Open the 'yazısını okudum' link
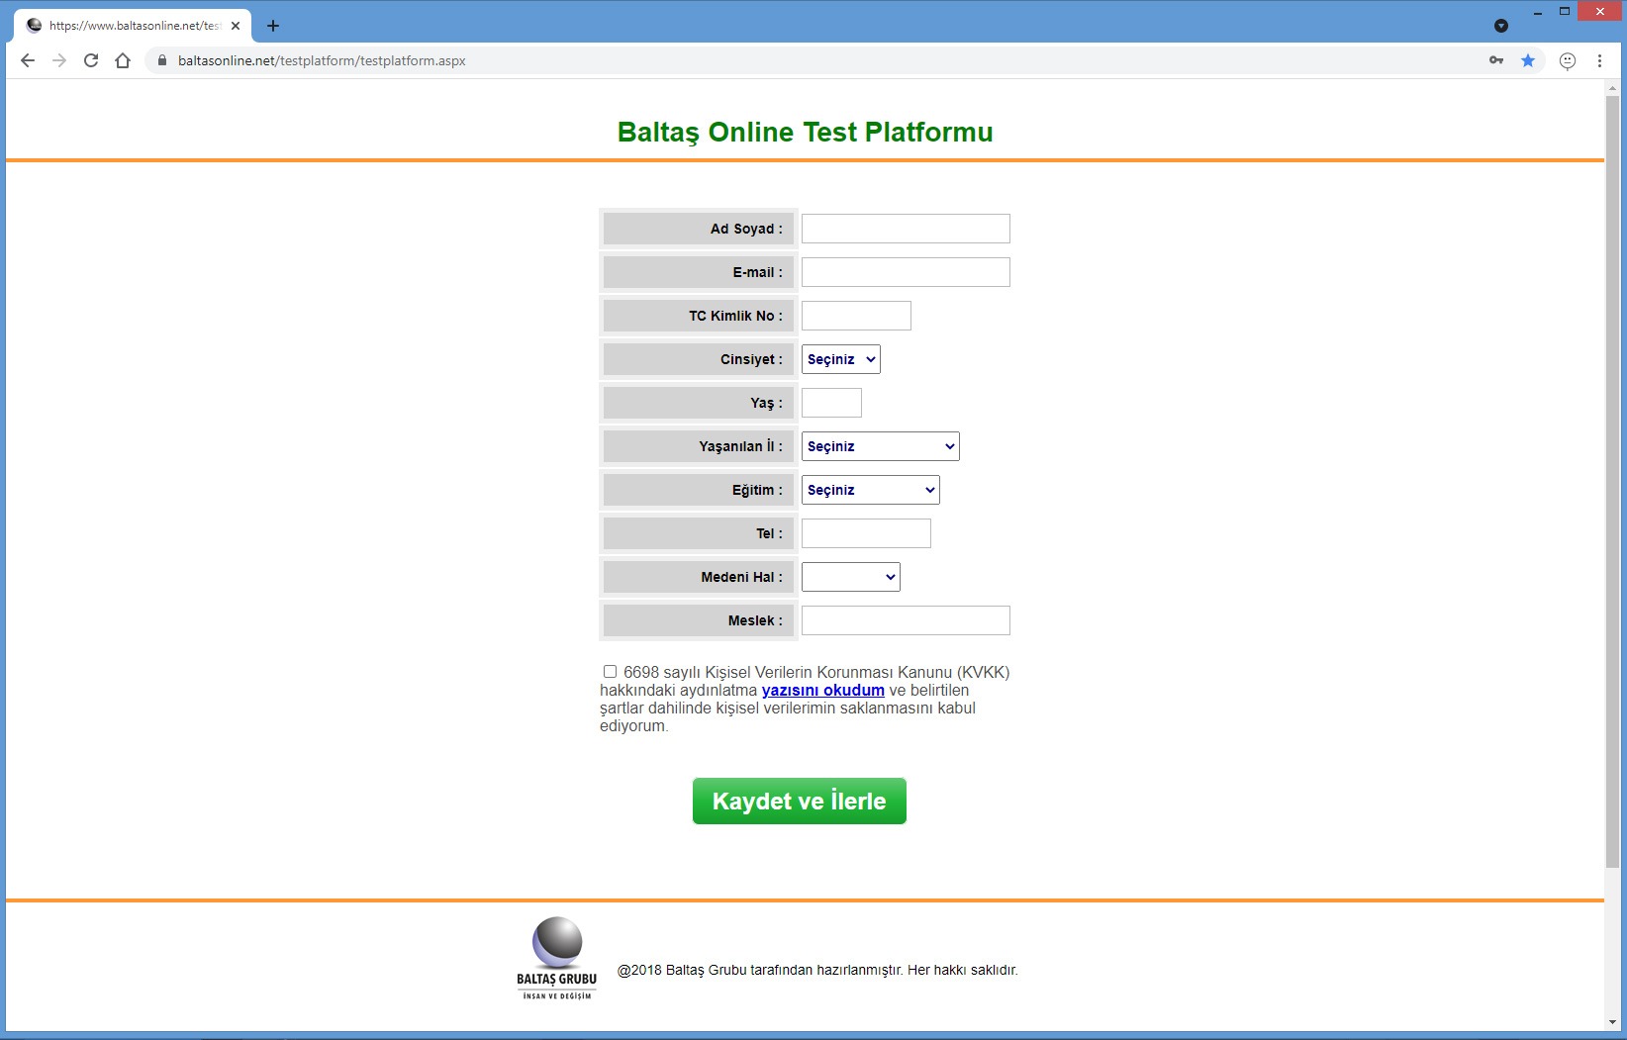 pos(822,691)
